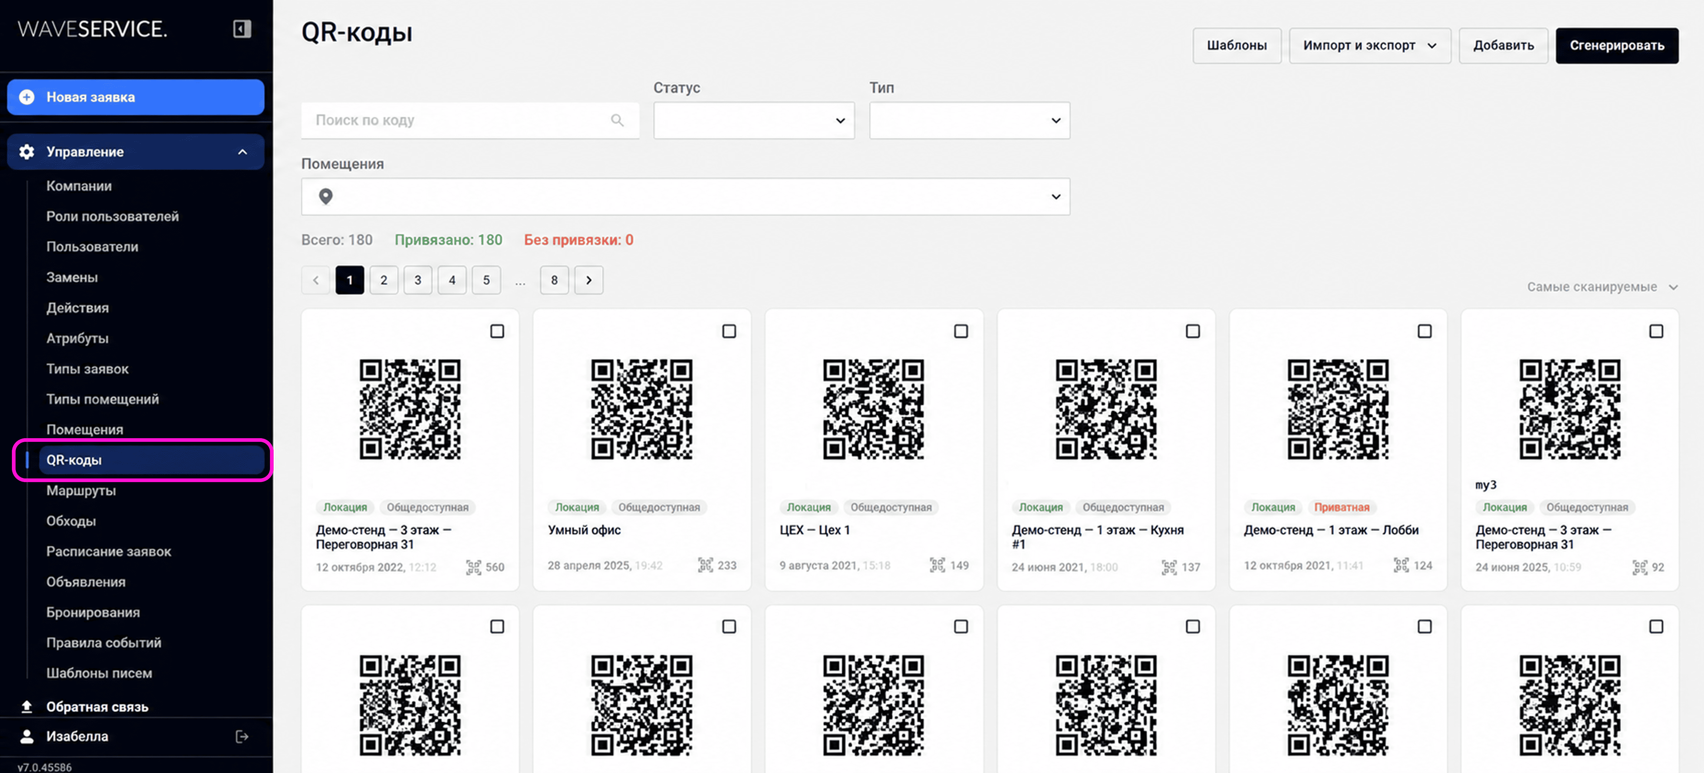Image resolution: width=1704 pixels, height=773 pixels.
Task: Open the Умный офис QR code image
Action: pos(642,409)
